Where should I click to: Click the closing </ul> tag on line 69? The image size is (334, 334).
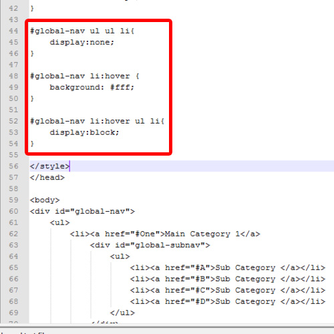point(122,313)
